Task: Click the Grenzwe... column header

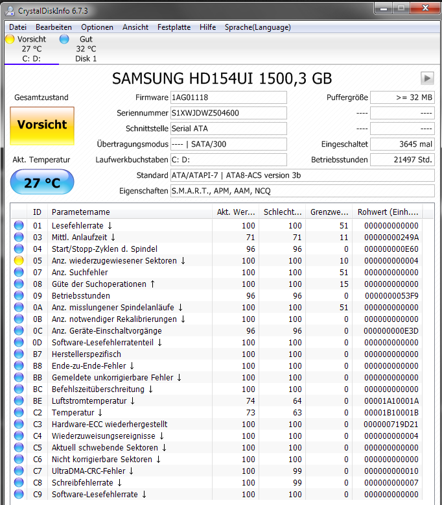Action: [x=329, y=212]
